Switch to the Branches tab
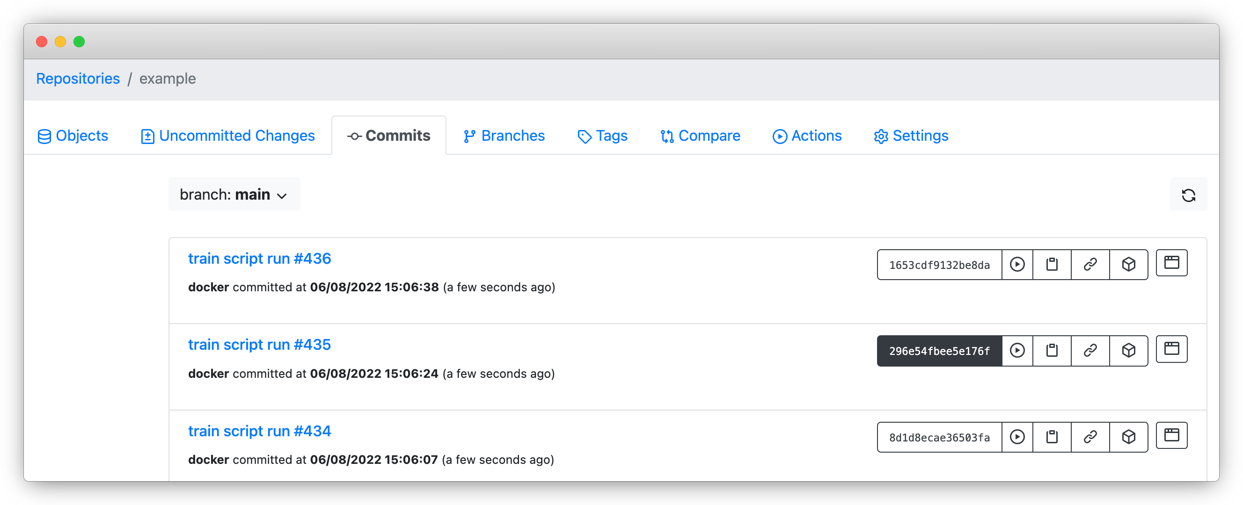 (x=503, y=136)
